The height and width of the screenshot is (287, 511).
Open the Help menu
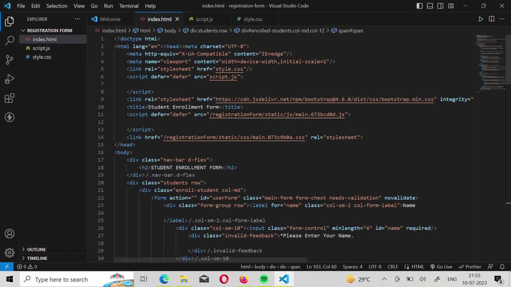tap(150, 6)
